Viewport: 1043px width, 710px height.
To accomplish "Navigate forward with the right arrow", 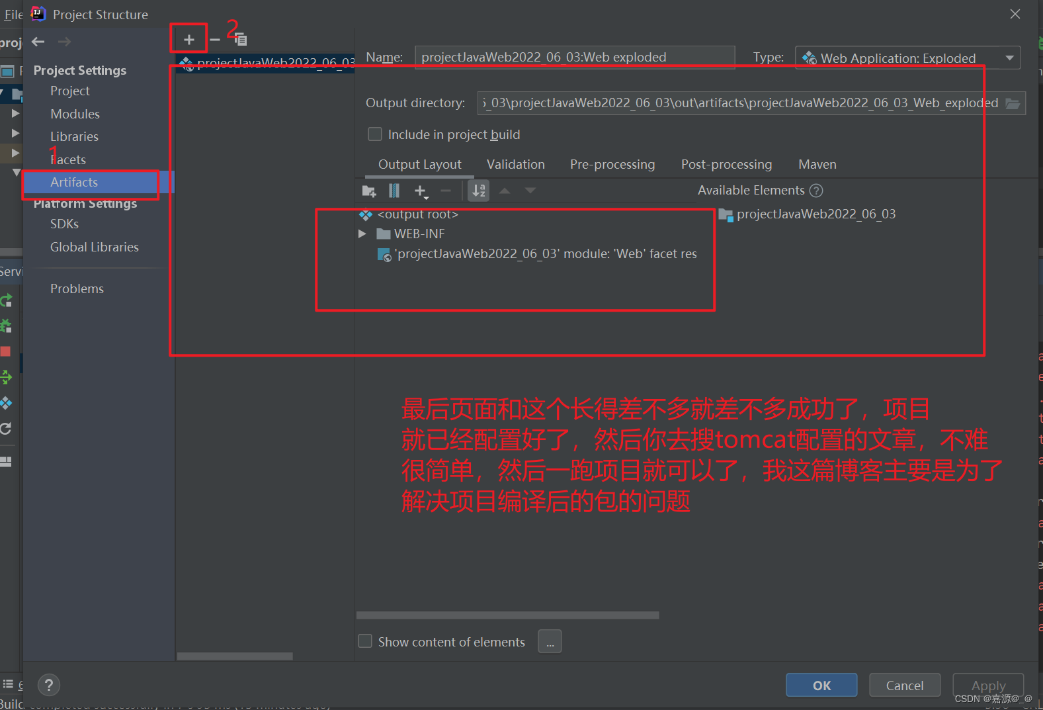I will click(64, 42).
